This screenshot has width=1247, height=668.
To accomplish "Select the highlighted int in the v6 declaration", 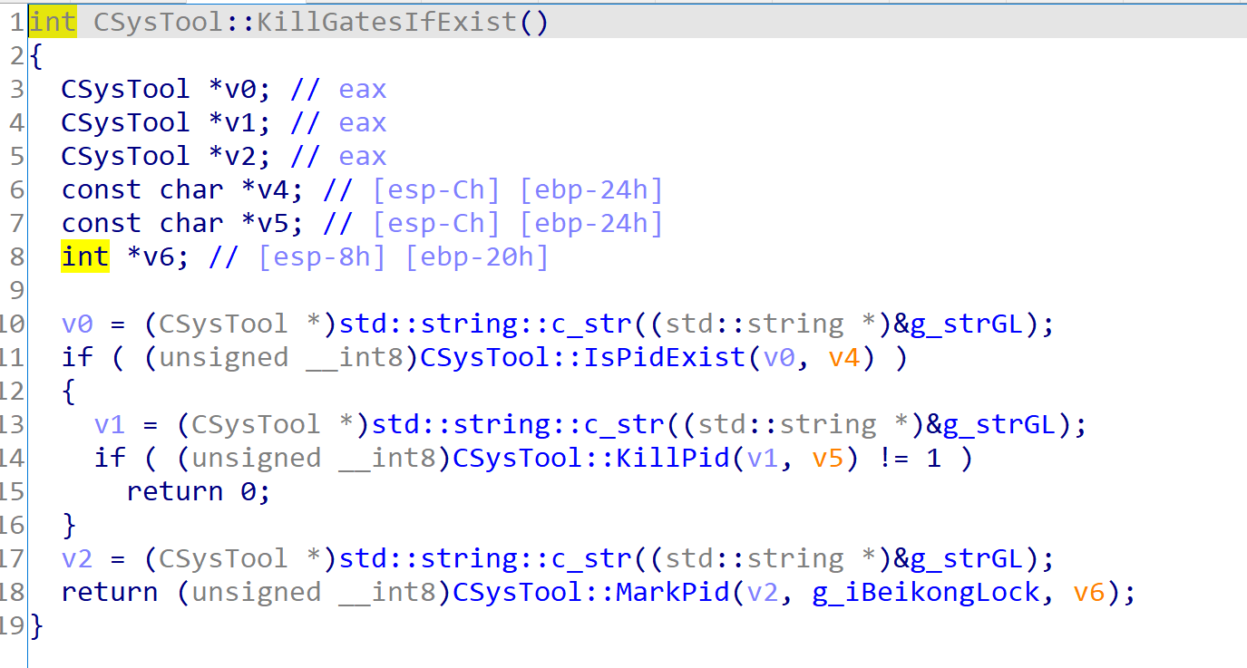I will tap(85, 257).
